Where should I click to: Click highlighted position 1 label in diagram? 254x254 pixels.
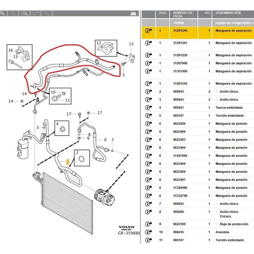pos(67,162)
